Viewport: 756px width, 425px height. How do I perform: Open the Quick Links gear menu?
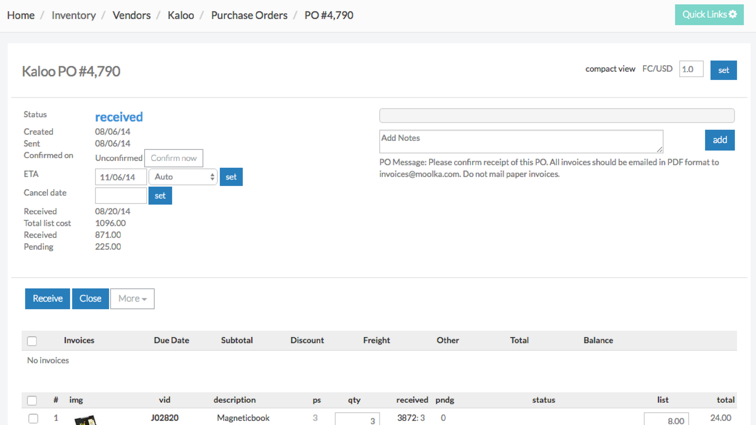coord(709,15)
